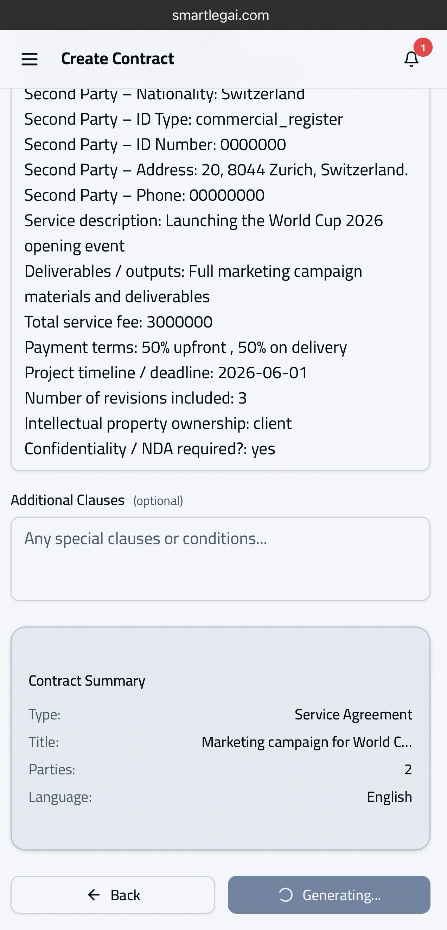
Task: Open notifications via the bell icon
Action: point(411,59)
